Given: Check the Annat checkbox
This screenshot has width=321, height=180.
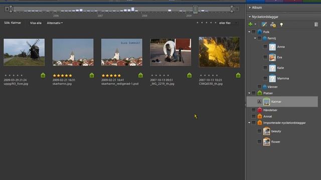Looking at the screenshot, I should (x=253, y=116).
